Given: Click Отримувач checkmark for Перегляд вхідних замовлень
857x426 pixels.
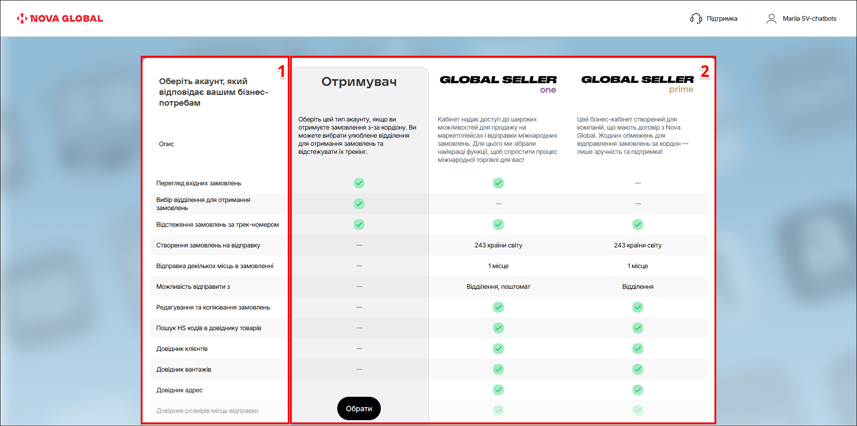Looking at the screenshot, I should tap(359, 183).
